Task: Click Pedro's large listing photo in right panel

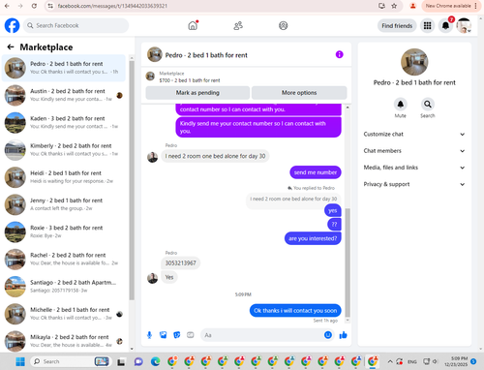Action: 414,62
